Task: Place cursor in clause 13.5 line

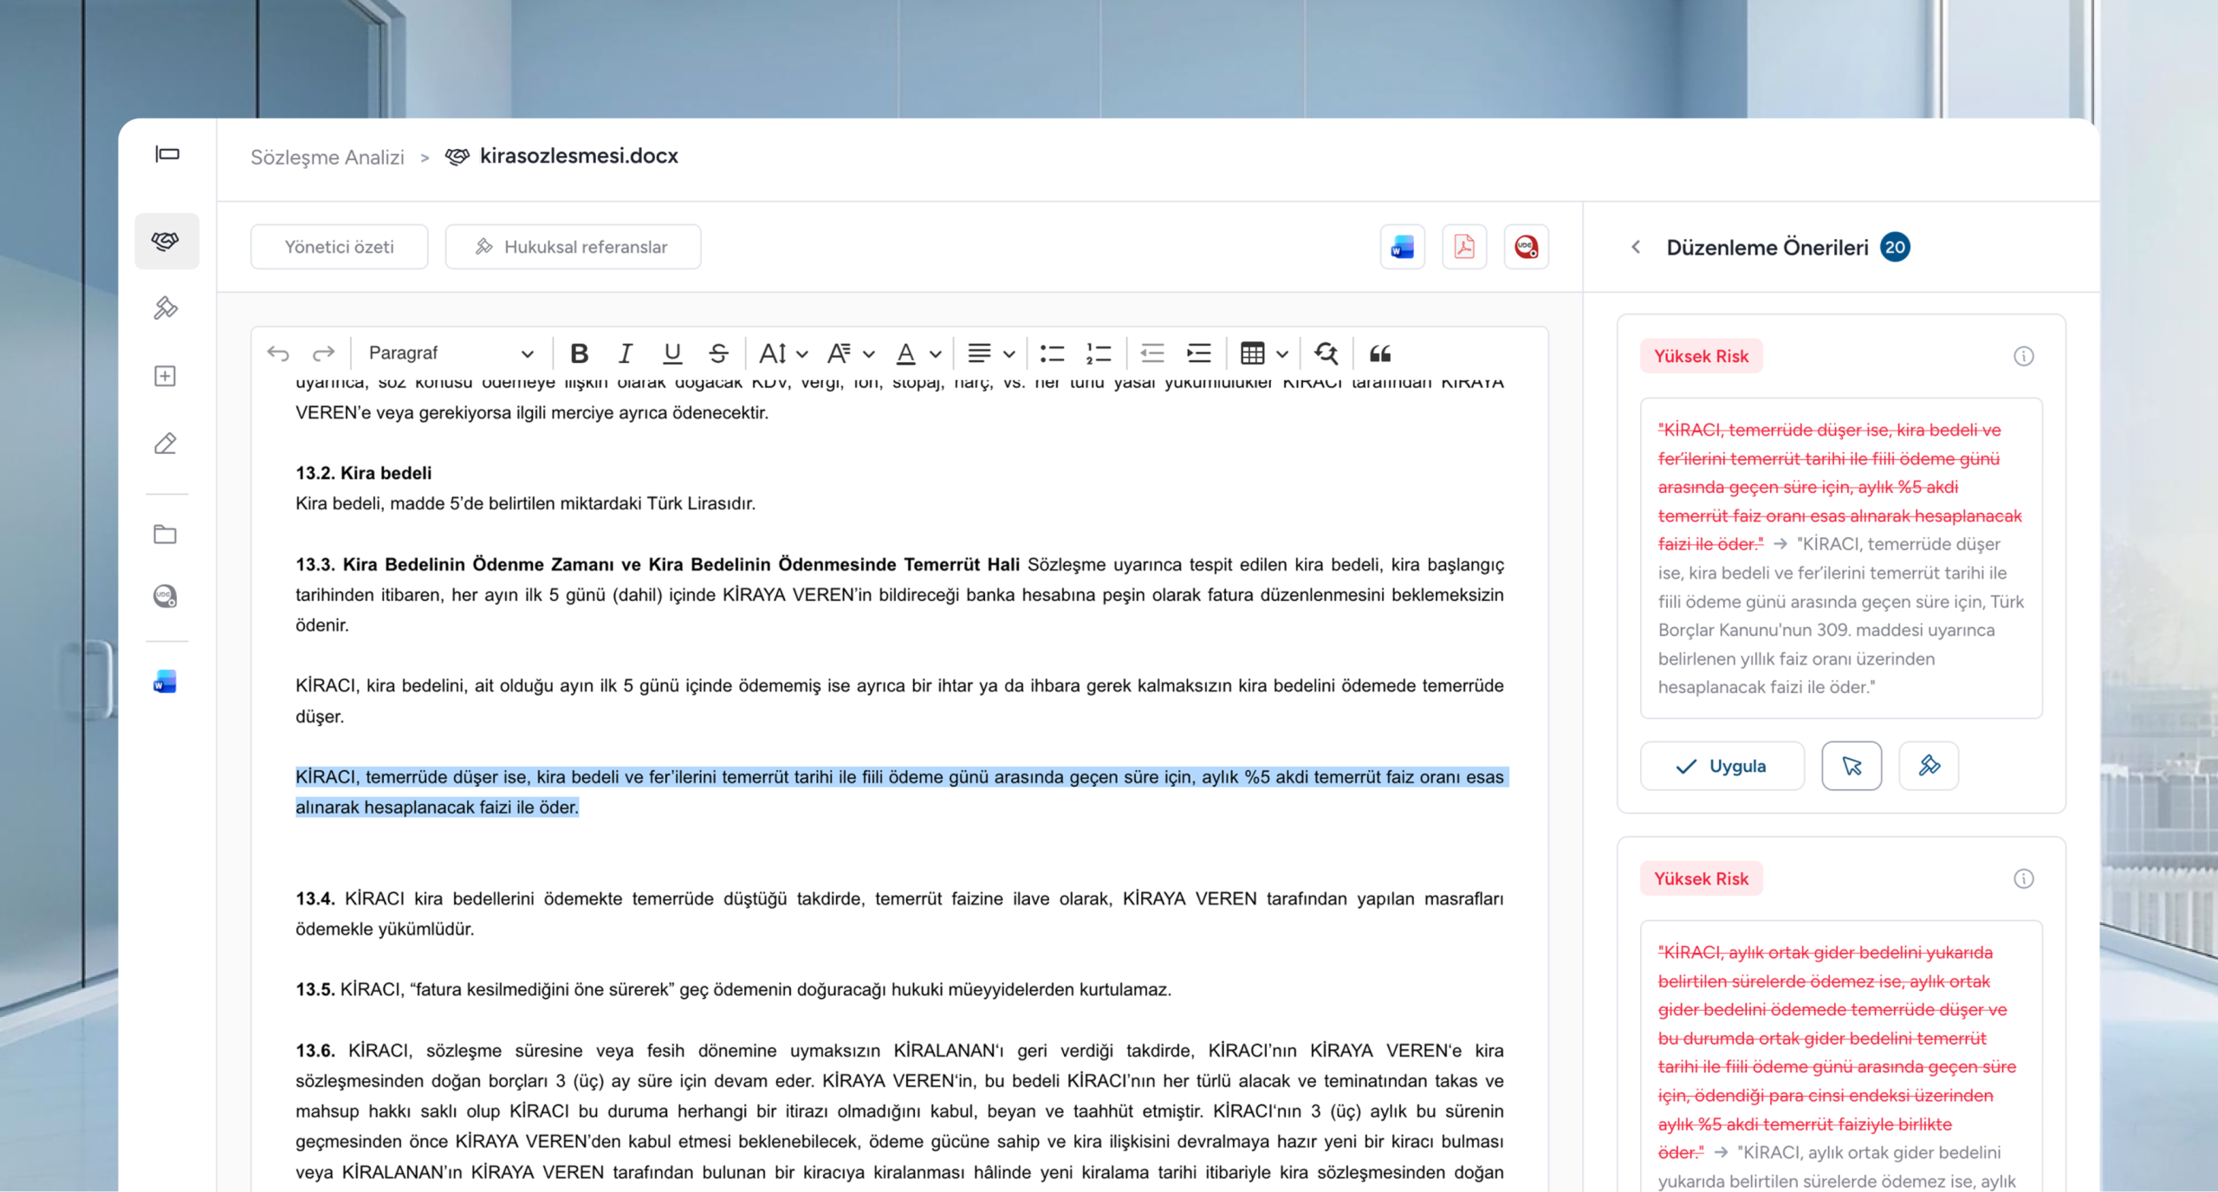Action: (x=733, y=989)
